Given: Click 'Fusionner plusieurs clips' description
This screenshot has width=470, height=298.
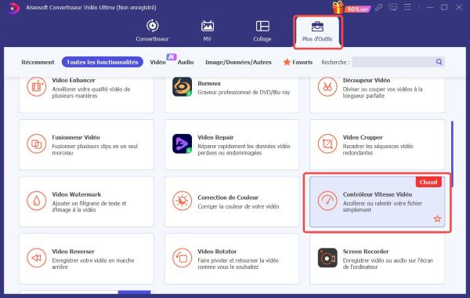Looking at the screenshot, I should pyautogui.click(x=95, y=150).
